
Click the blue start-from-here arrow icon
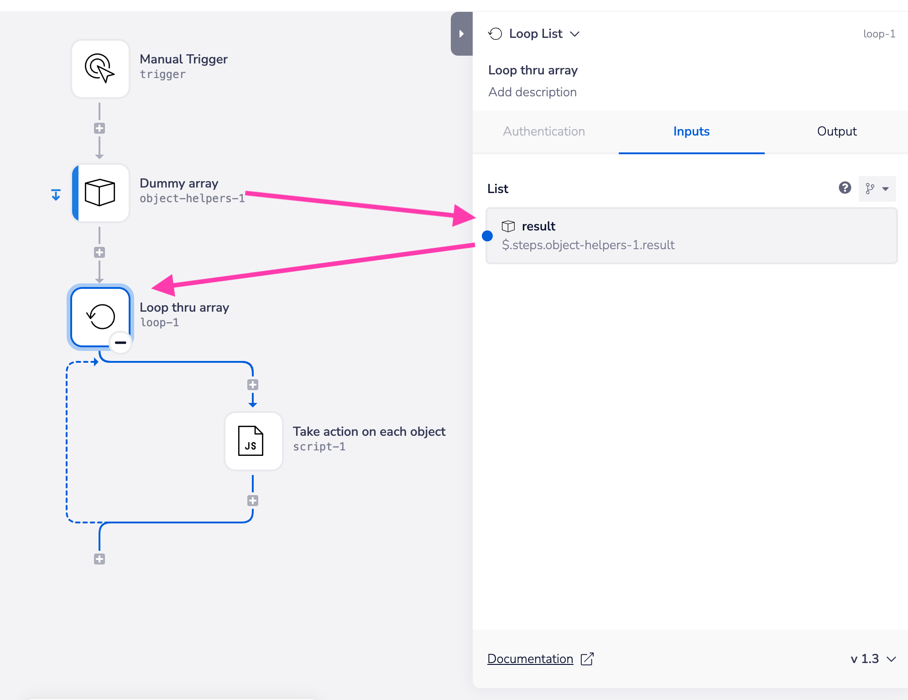56,195
